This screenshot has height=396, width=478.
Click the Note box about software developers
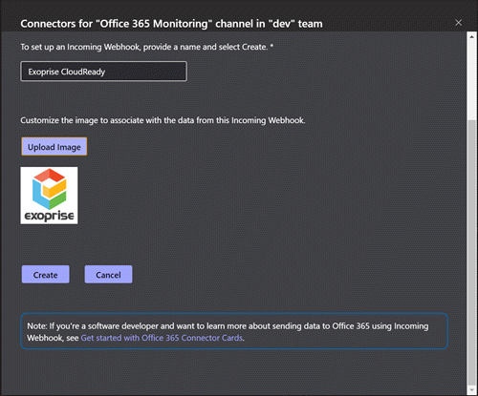click(x=234, y=331)
